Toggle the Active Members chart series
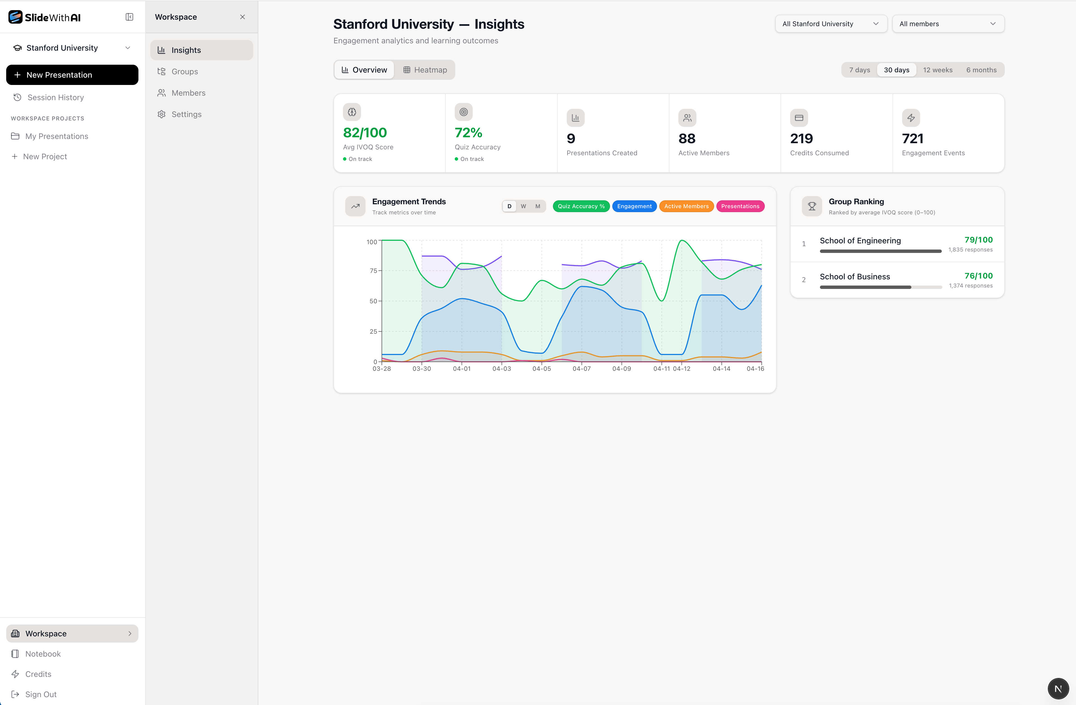The image size is (1076, 705). point(686,206)
